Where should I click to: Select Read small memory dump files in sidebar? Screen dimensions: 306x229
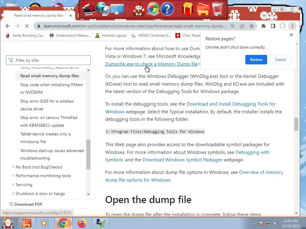tap(50, 76)
